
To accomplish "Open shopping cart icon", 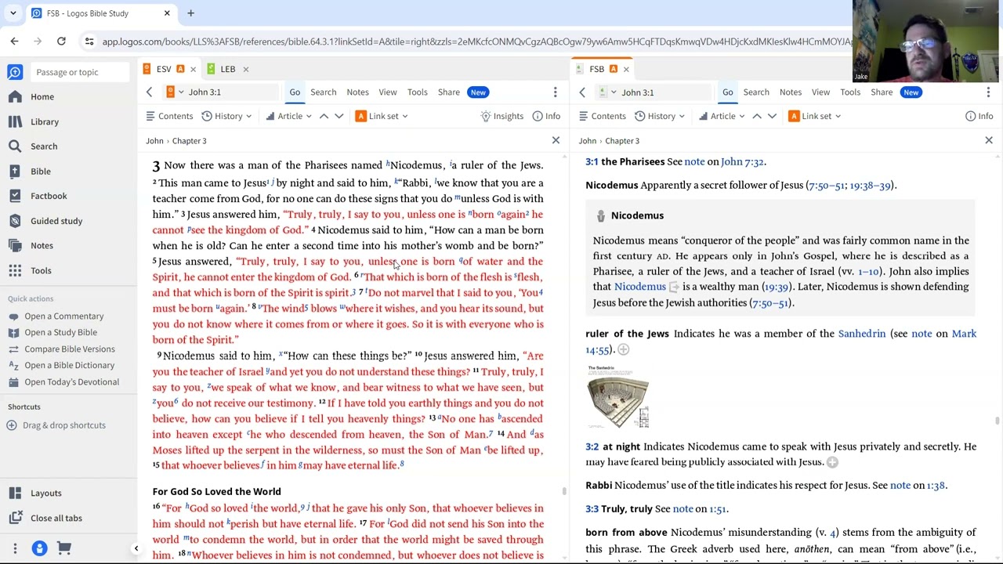I will 64,549.
